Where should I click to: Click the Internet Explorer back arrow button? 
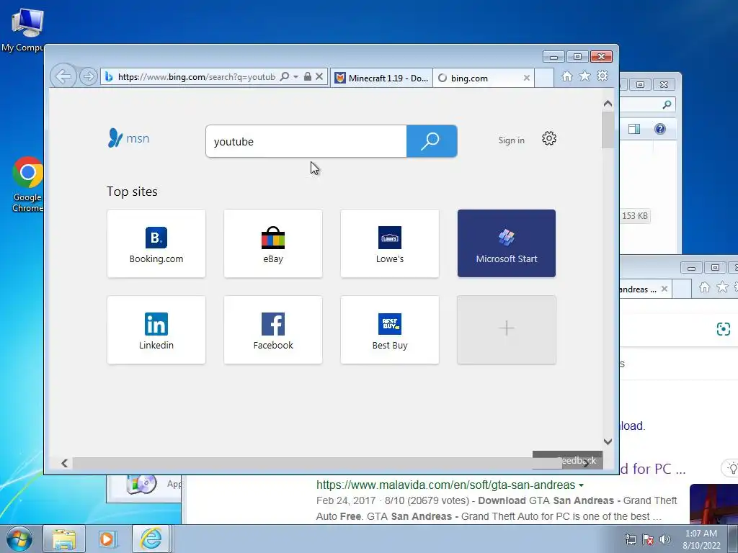tap(63, 76)
